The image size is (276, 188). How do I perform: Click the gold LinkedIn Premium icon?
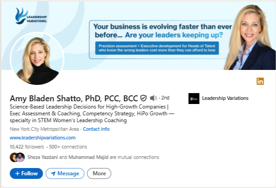click(x=260, y=81)
